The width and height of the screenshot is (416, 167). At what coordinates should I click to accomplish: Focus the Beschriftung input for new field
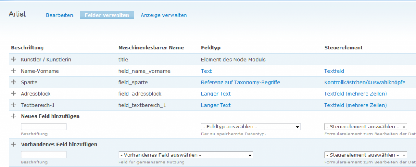pyautogui.click(x=43, y=126)
